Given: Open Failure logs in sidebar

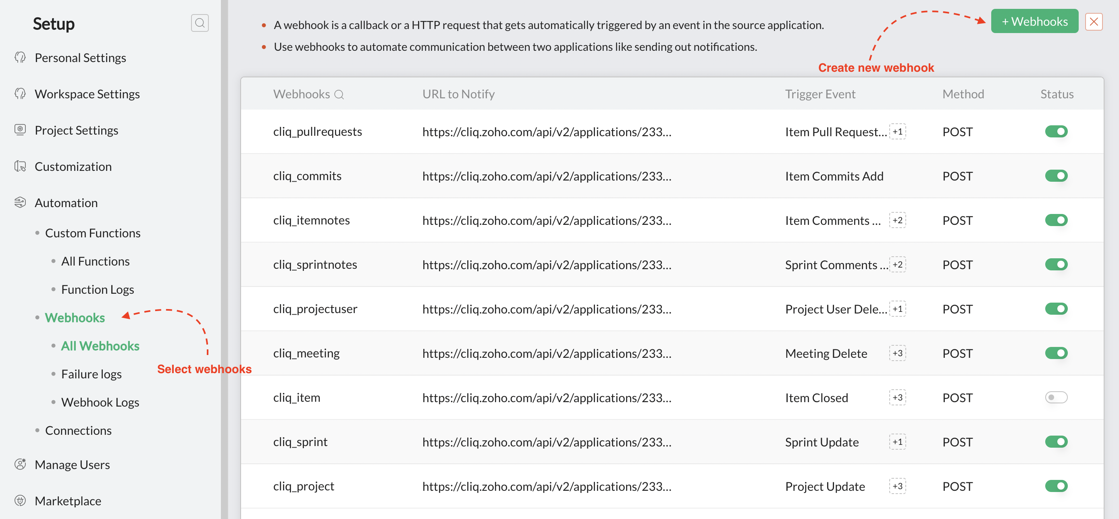Looking at the screenshot, I should pyautogui.click(x=91, y=374).
